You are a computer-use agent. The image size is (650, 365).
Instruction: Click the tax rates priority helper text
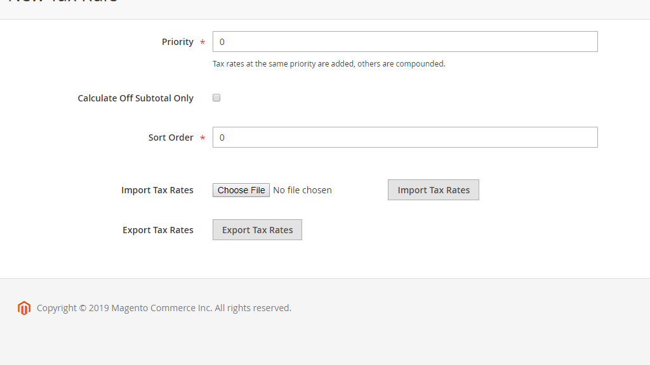329,63
